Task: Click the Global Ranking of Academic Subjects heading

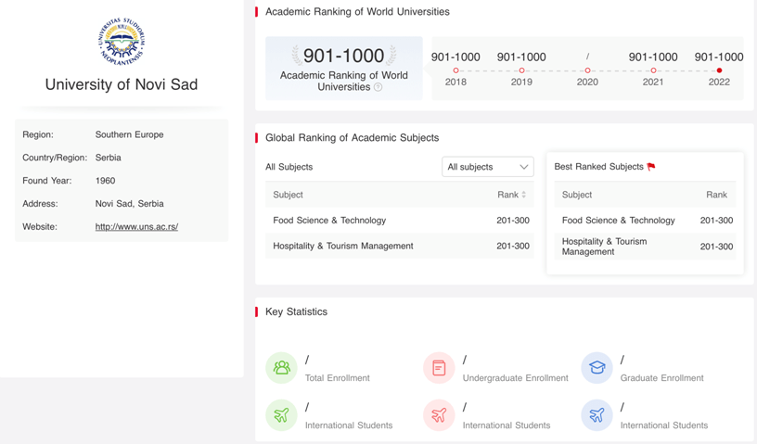Action: pyautogui.click(x=352, y=137)
